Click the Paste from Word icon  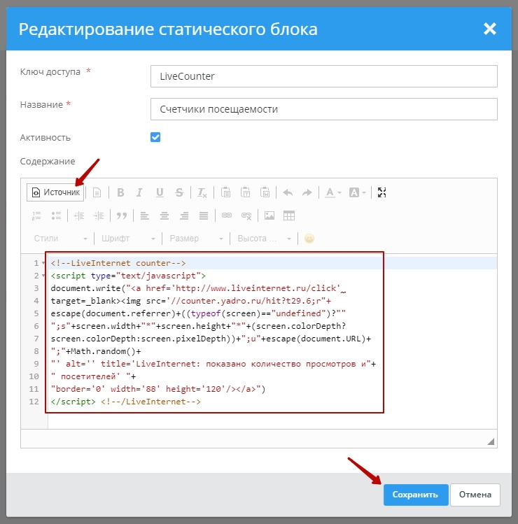265,192
